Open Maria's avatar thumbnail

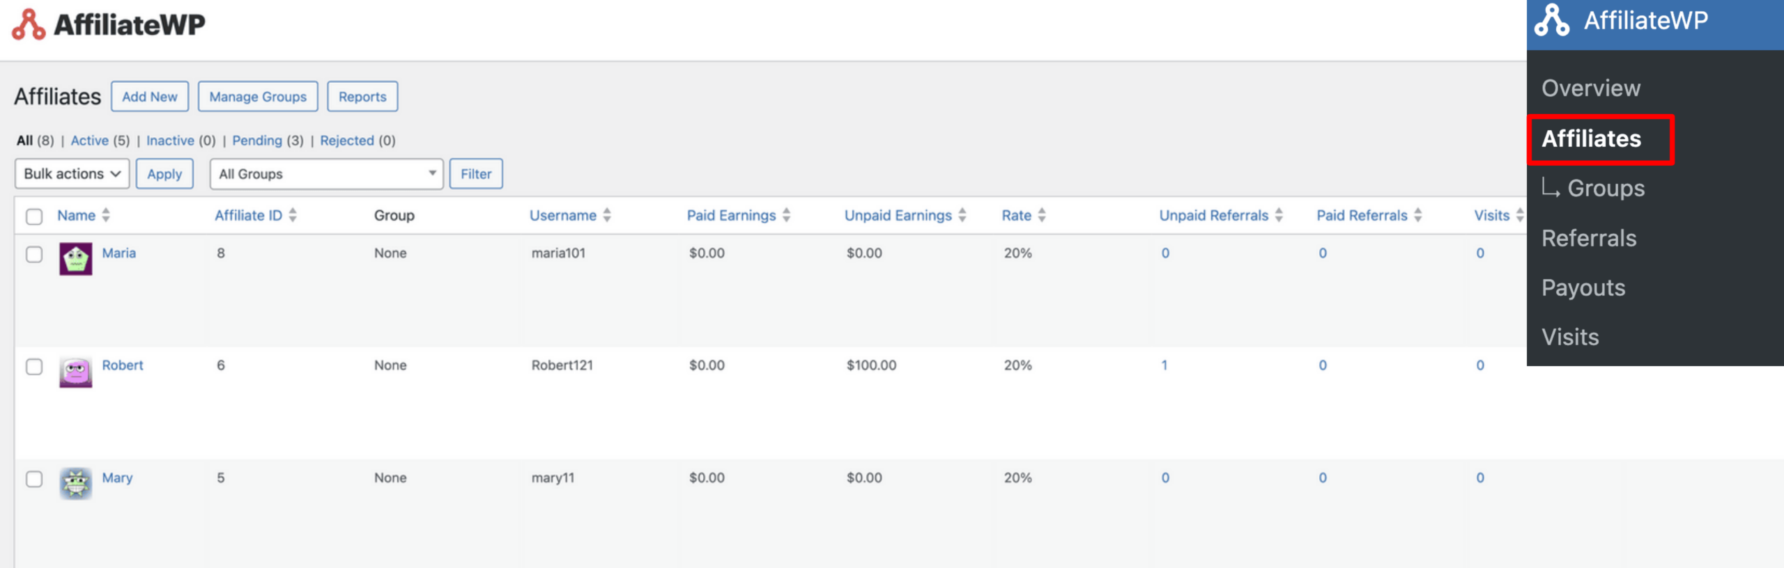click(x=76, y=259)
